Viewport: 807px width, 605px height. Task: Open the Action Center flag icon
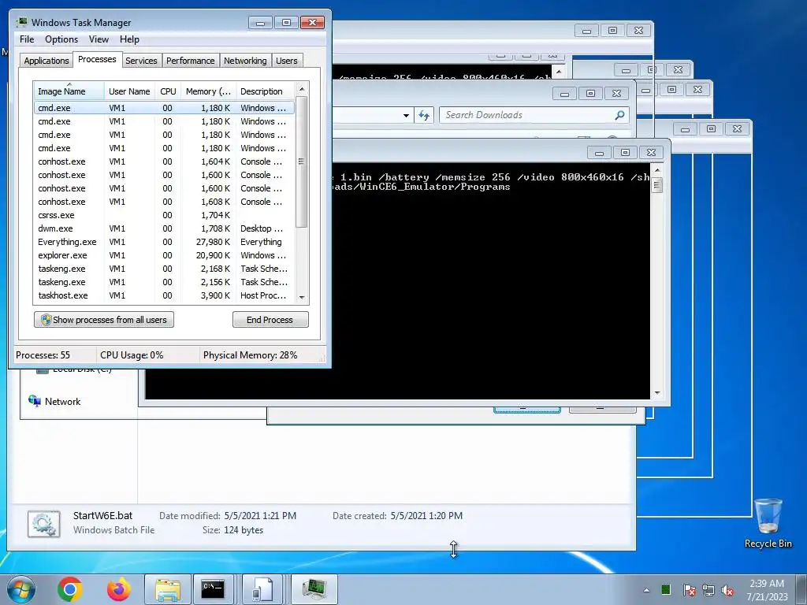(689, 589)
